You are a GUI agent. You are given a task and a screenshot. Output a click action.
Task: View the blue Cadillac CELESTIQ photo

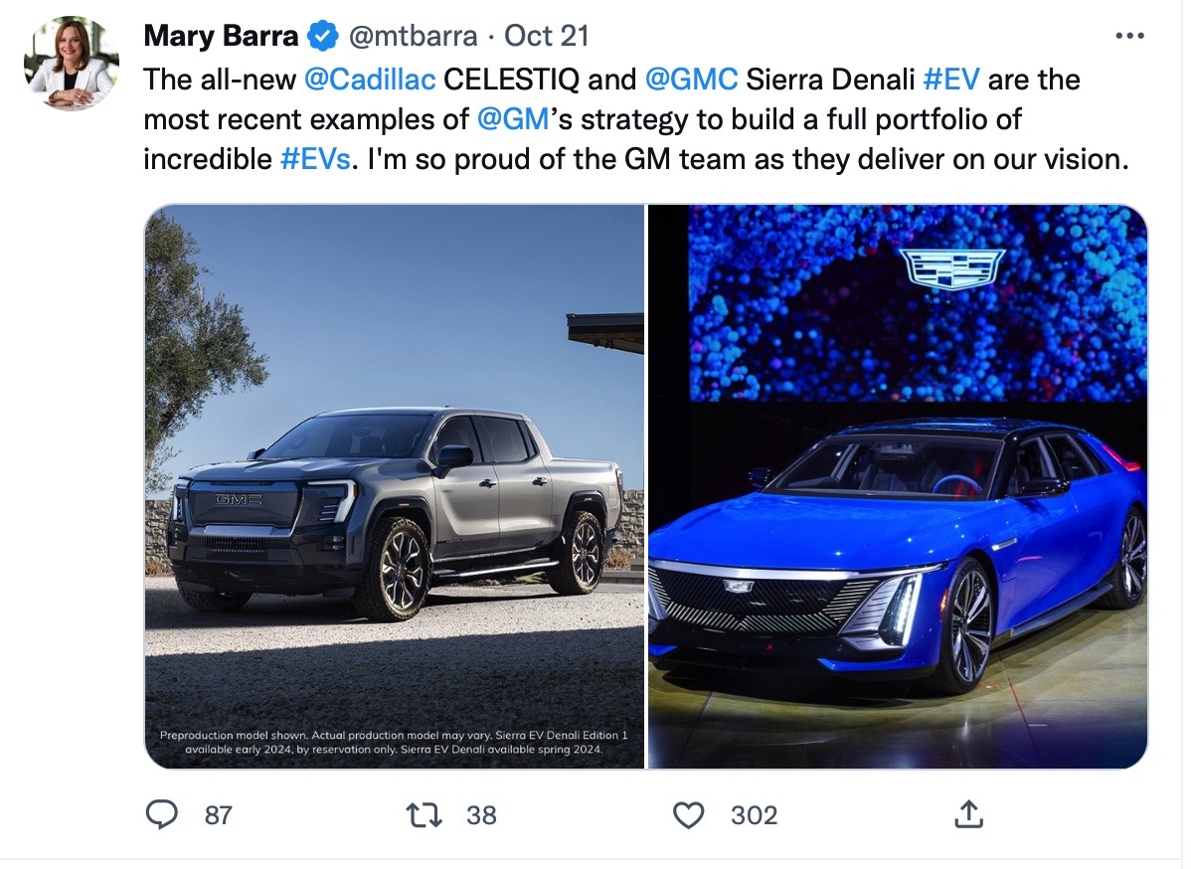coord(898,486)
